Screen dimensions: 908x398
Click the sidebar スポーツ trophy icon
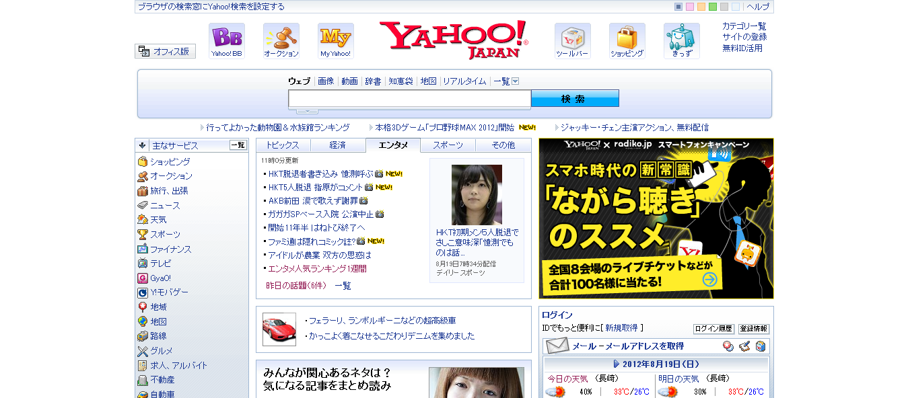click(143, 234)
